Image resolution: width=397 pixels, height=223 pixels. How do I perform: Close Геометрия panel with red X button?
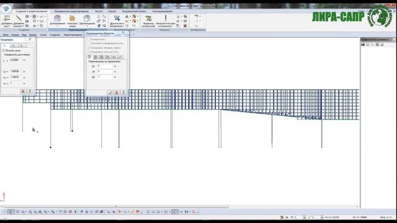click(23, 91)
